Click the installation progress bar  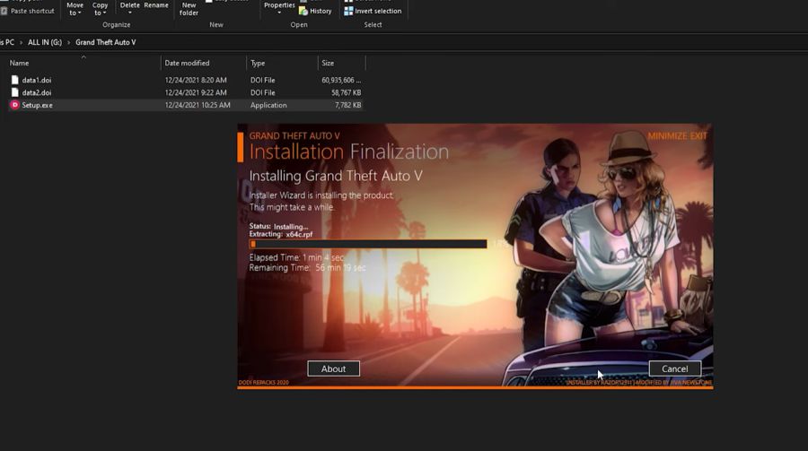(368, 244)
